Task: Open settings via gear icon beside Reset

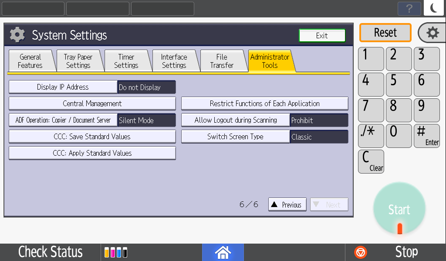Action: point(432,33)
